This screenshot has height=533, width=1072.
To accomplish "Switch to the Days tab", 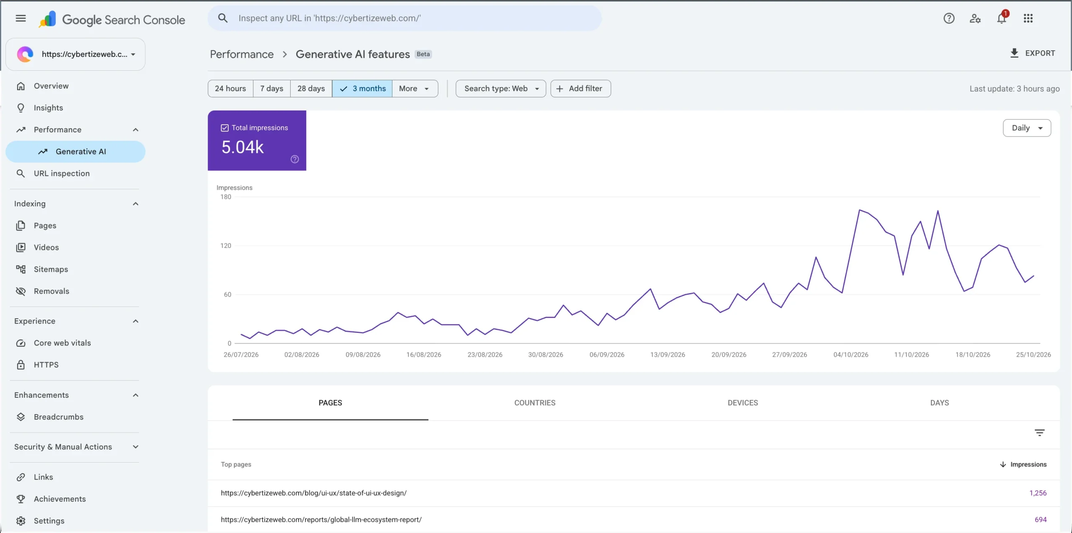I will click(x=939, y=403).
